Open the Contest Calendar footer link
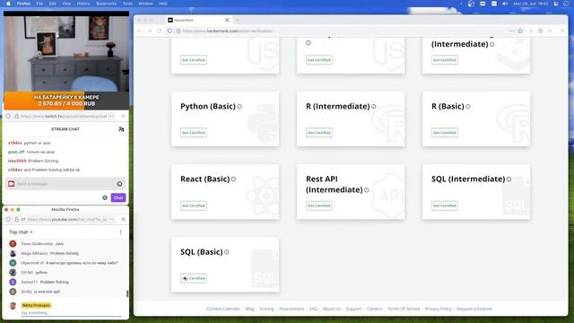Viewport: 574px width, 323px height. 223,309
